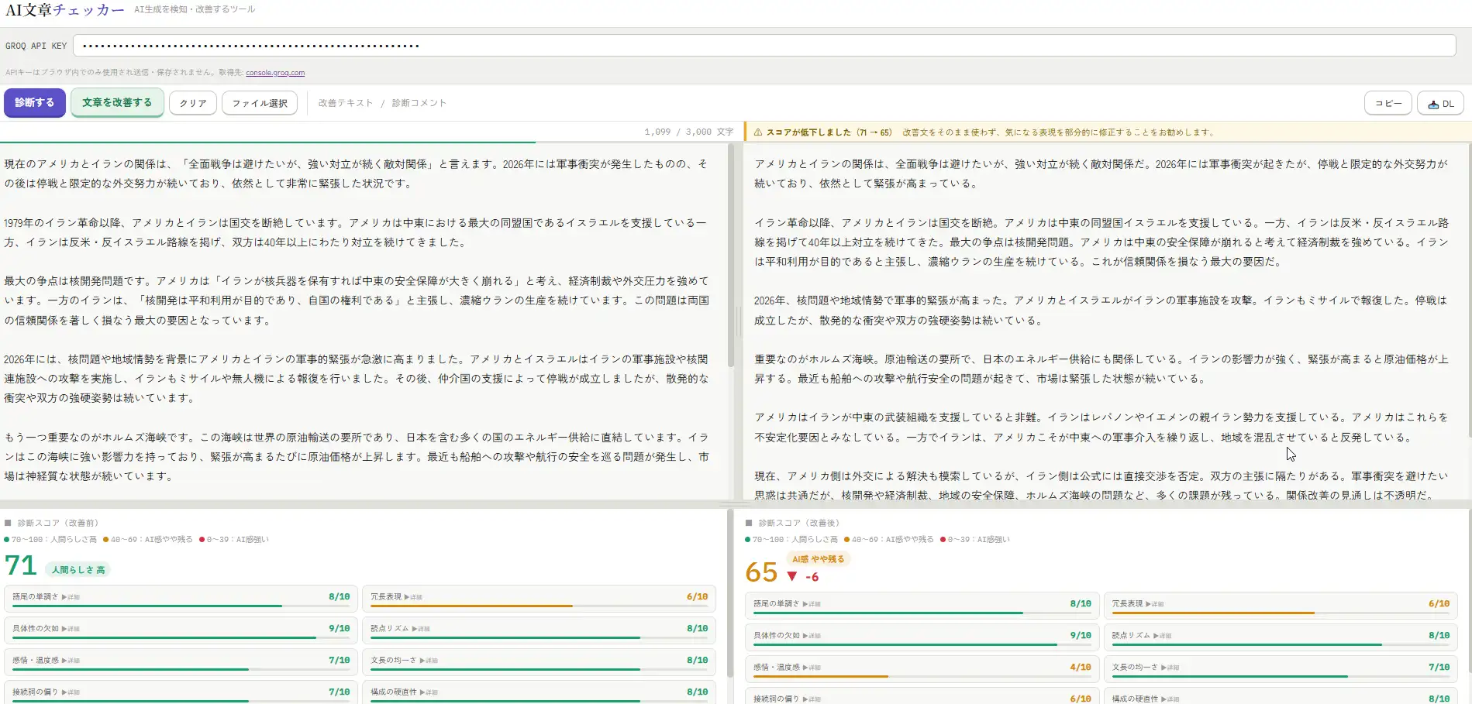Click the 4/10 score for 感情・温度感 in 改善後
Image resolution: width=1472 pixels, height=704 pixels.
(x=1081, y=668)
